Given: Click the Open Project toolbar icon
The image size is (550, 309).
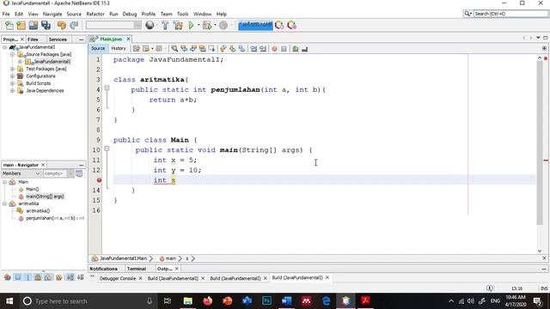Looking at the screenshot, I should (x=34, y=25).
